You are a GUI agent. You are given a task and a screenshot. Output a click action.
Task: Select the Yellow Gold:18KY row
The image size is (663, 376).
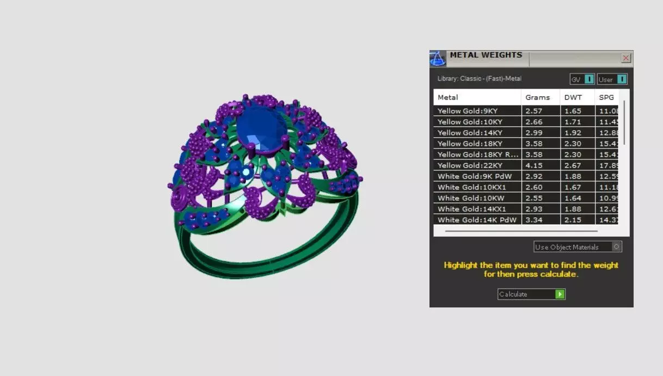(x=526, y=144)
